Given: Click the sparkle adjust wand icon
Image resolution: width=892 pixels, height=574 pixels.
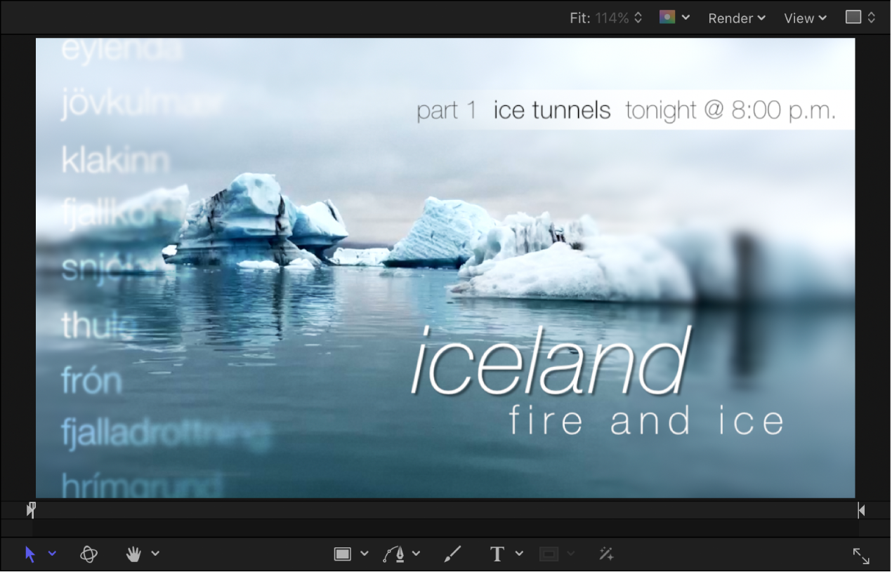Looking at the screenshot, I should [x=605, y=554].
